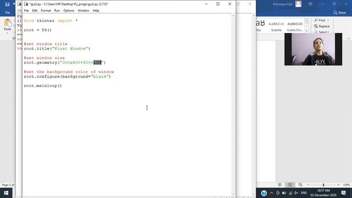This screenshot has height=198, width=352.
Task: Switch Word to Web Layout view
Action: point(300,185)
